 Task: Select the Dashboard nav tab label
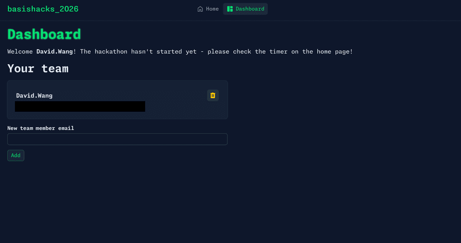tap(250, 9)
